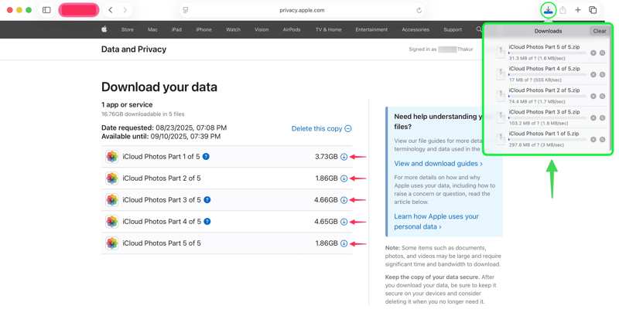This screenshot has width=619, height=316.
Task: Click the Photos icon for Part 5 of 5
Action: [x=111, y=243]
